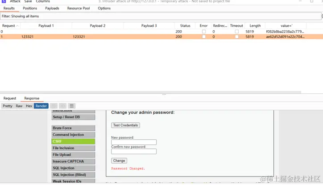
Task: Select the Render view button
Action: click(x=41, y=106)
